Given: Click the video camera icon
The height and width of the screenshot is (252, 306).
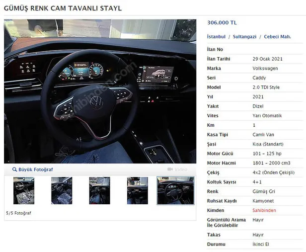Looking at the screenshot, I should [170, 169].
